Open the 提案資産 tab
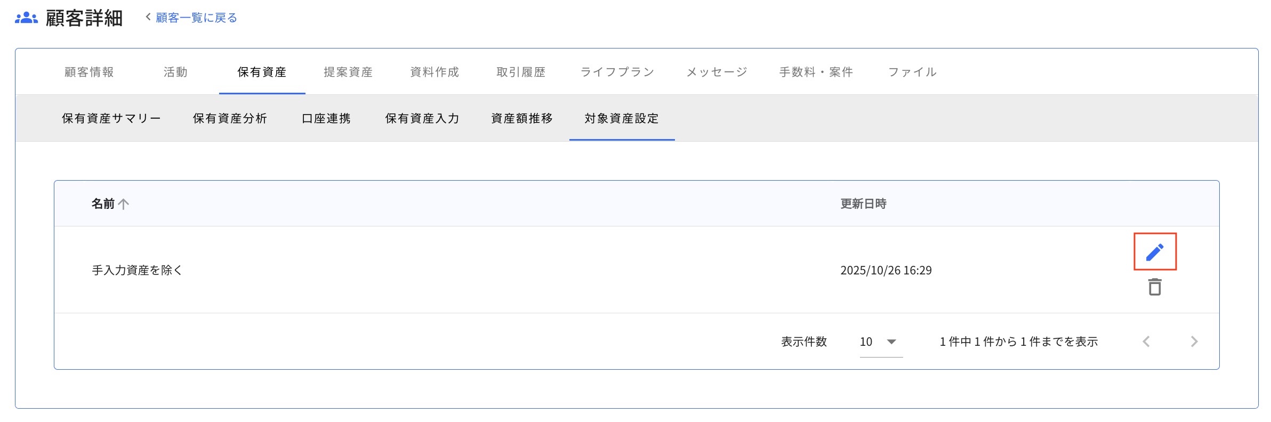Viewport: 1271px width, 422px height. point(348,72)
